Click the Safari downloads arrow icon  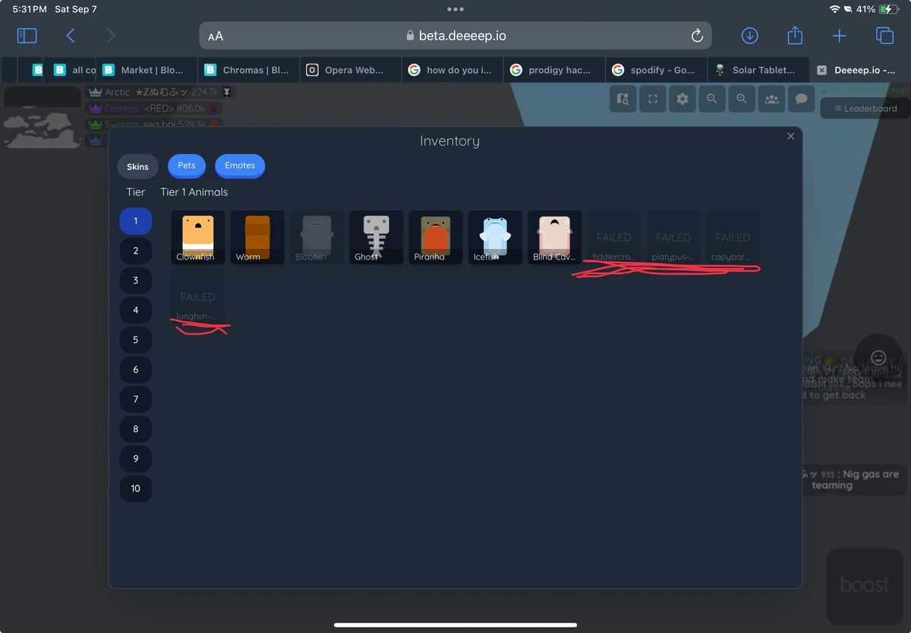coord(749,35)
